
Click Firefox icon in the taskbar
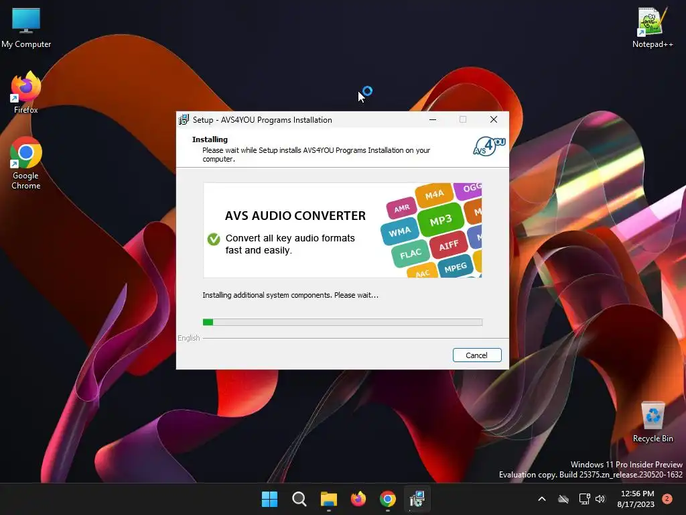point(358,499)
